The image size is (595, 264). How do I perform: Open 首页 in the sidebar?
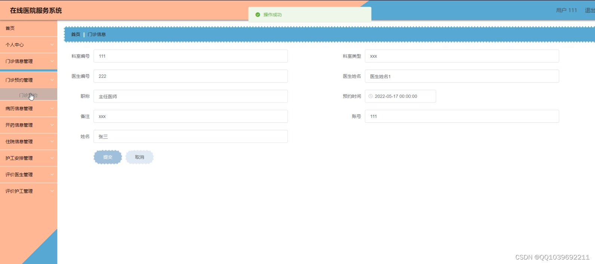click(28, 28)
